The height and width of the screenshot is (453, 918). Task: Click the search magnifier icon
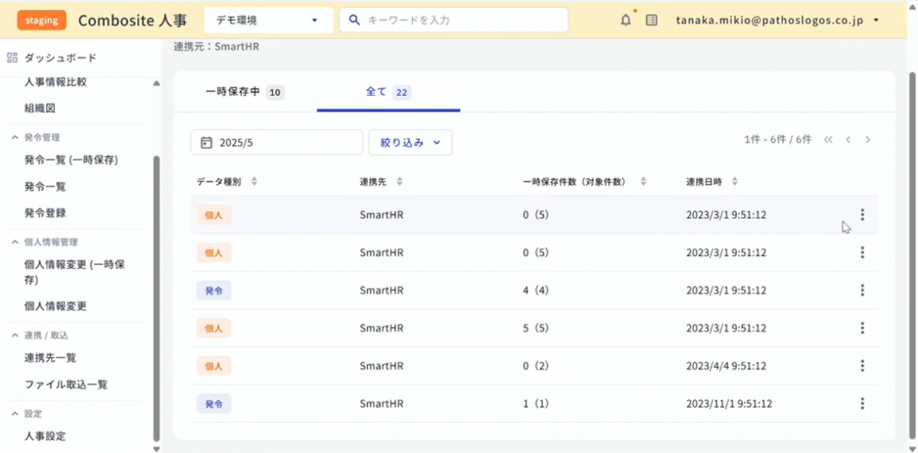pyautogui.click(x=354, y=20)
